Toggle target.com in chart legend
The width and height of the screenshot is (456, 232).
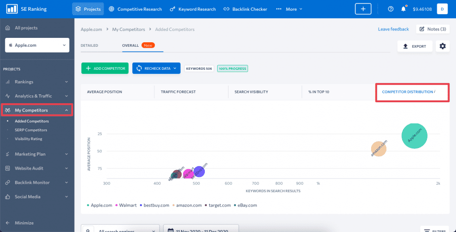pos(218,205)
